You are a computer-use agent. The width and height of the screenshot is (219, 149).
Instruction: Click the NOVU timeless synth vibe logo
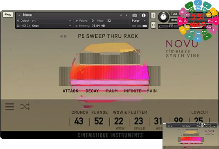[183, 49]
